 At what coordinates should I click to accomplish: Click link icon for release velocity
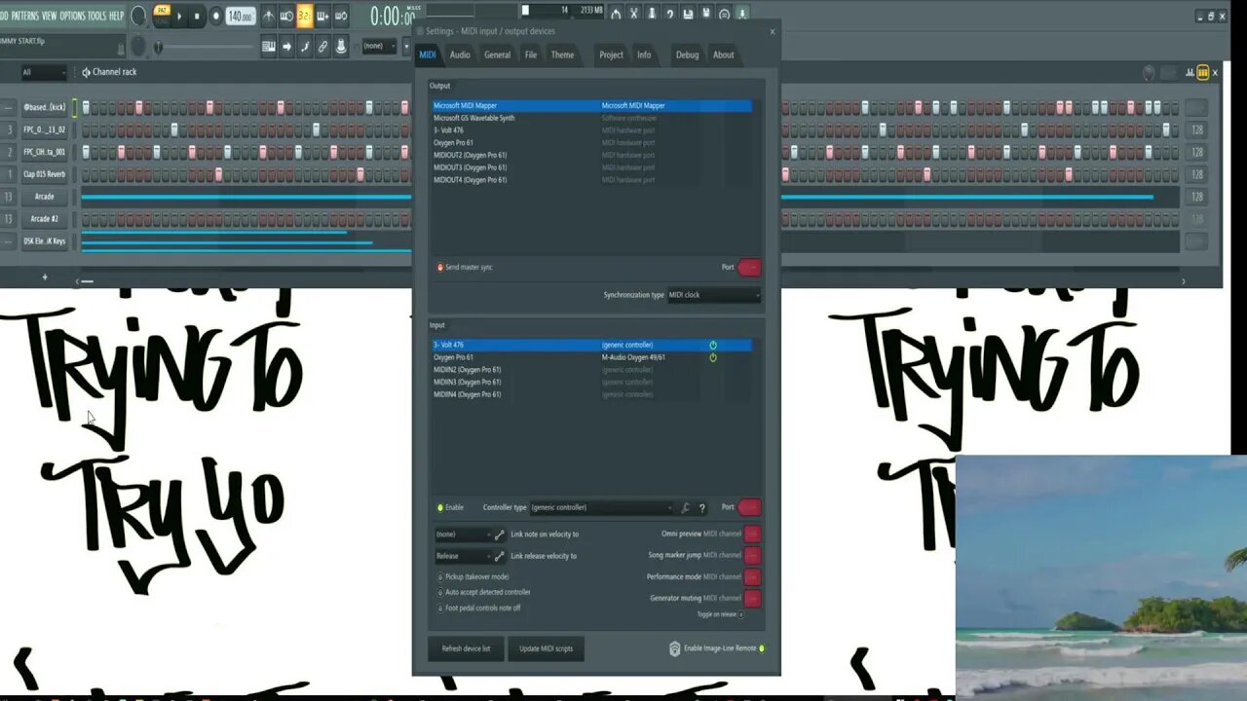coord(500,556)
